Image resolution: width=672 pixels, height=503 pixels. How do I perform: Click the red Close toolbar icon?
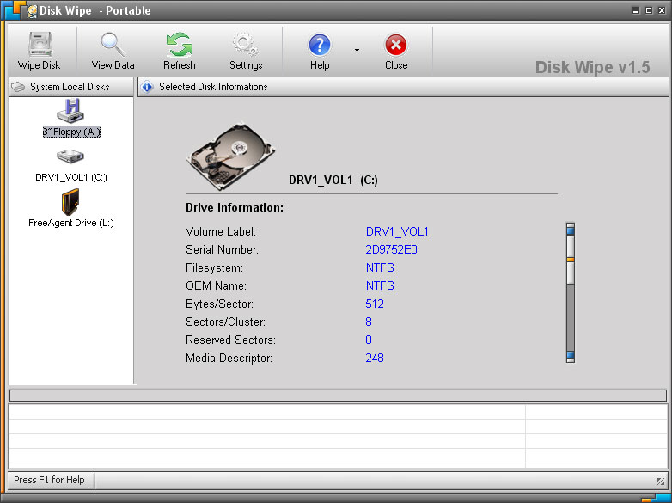[x=396, y=45]
